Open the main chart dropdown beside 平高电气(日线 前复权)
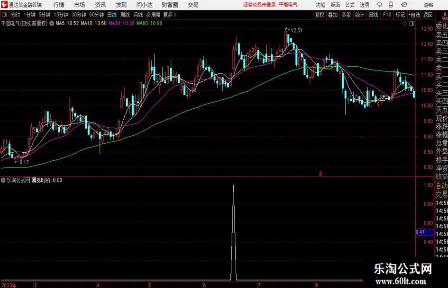The width and height of the screenshot is (448, 288). (51, 23)
